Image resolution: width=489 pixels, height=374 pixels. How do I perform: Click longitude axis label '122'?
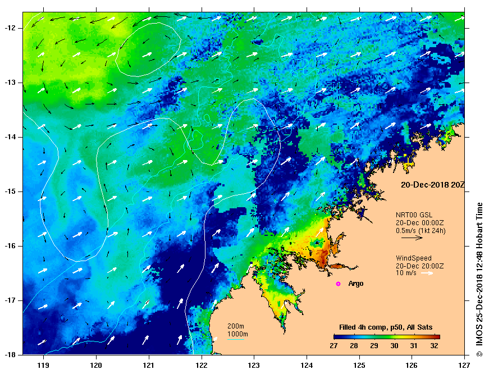tap(201, 365)
